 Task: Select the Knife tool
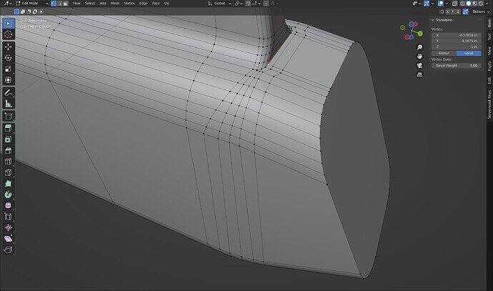(x=9, y=172)
